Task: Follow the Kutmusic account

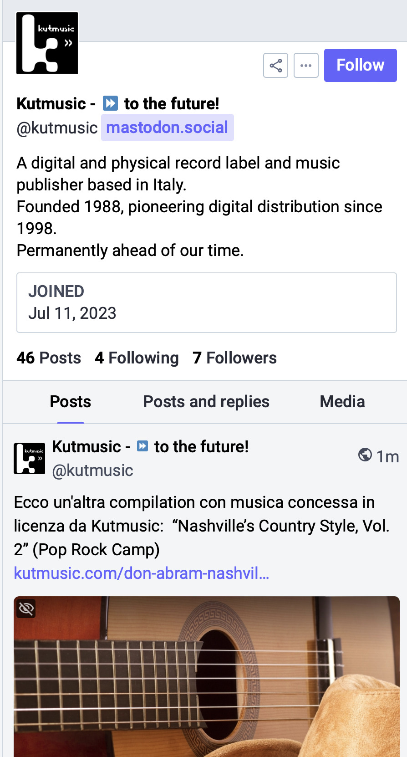Action: (x=360, y=65)
